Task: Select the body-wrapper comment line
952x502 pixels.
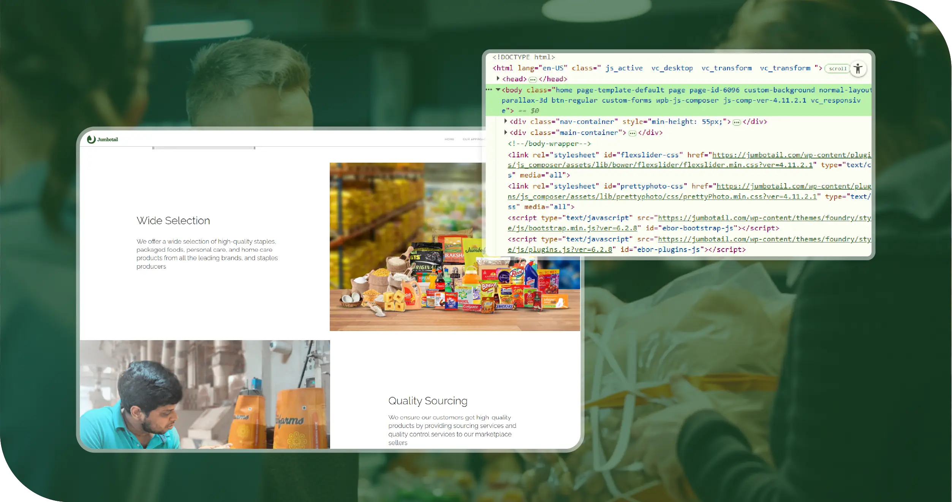Action: (549, 144)
